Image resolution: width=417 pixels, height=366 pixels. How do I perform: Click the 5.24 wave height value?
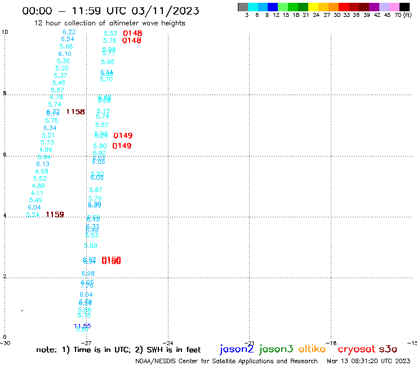(33, 215)
